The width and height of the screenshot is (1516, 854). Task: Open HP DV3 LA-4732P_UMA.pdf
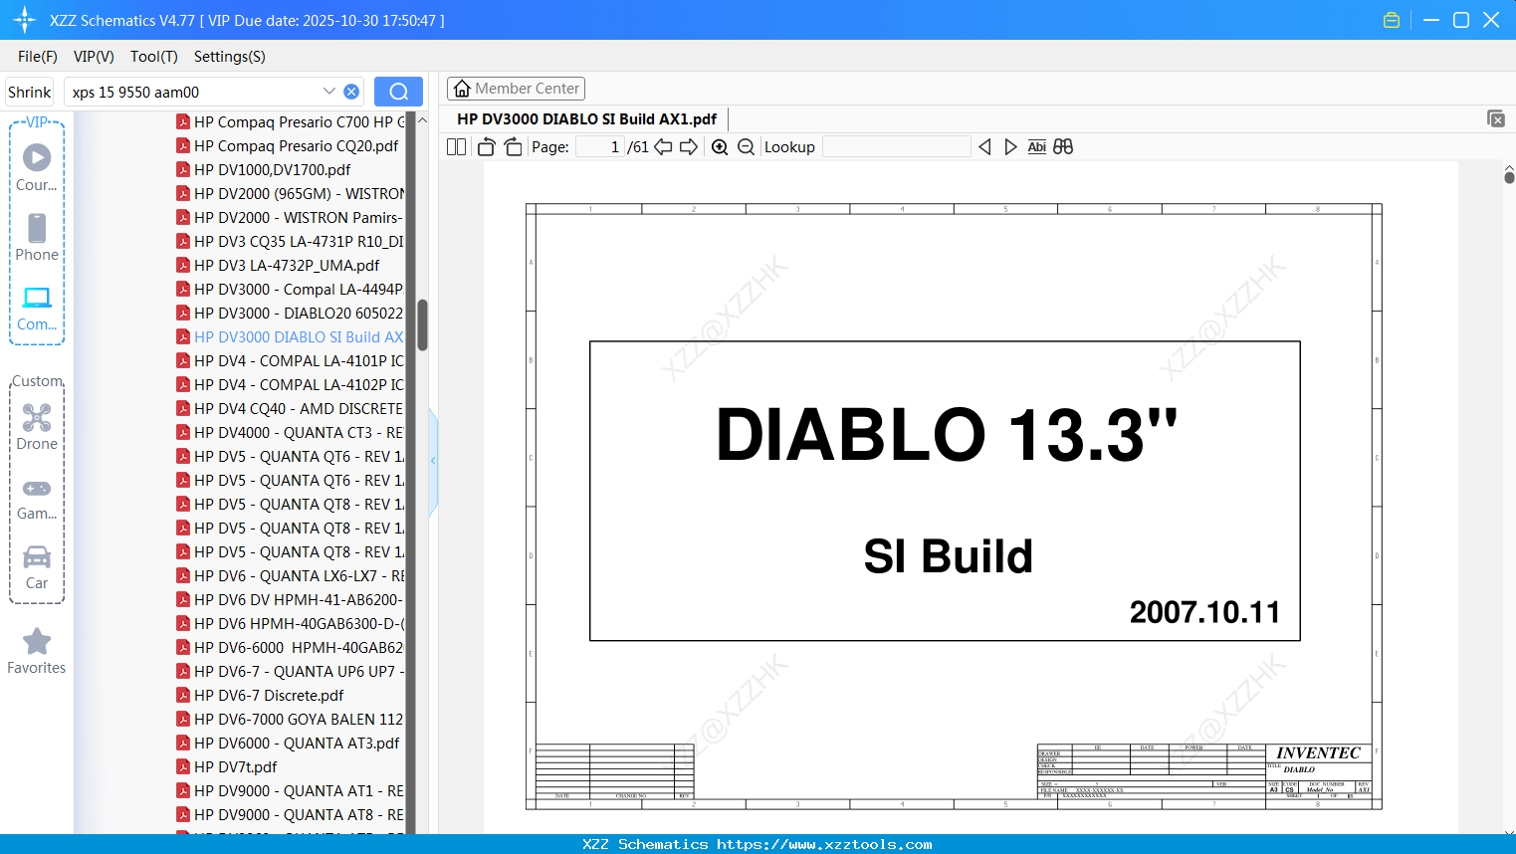pos(279,265)
